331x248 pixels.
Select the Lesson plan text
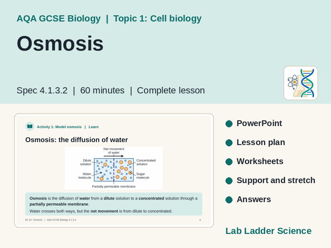click(261, 142)
